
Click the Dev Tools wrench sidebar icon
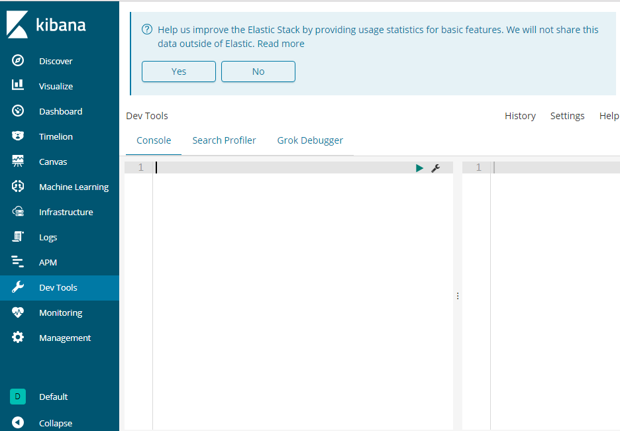[x=18, y=287]
